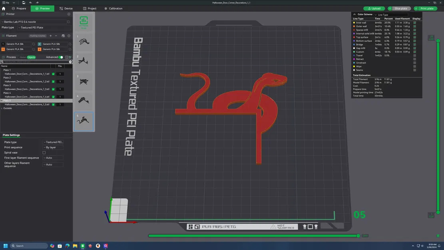Undo the last action
This screenshot has height=250, width=444.
[31, 2]
